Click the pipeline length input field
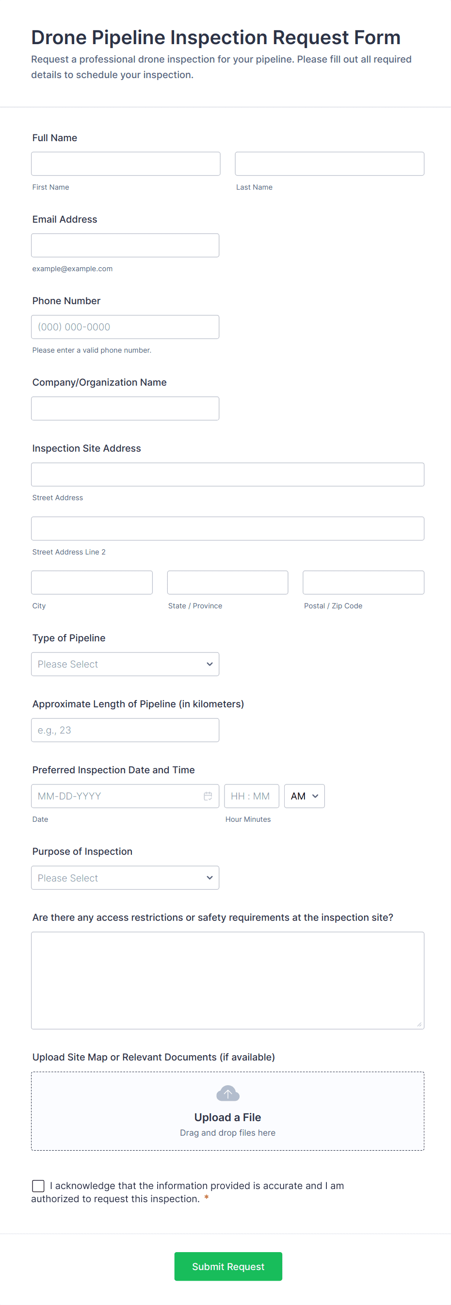This screenshot has height=1305, width=451. pos(125,730)
